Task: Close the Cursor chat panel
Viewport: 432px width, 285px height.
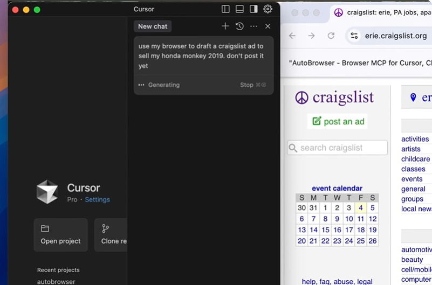Action: coord(268,26)
